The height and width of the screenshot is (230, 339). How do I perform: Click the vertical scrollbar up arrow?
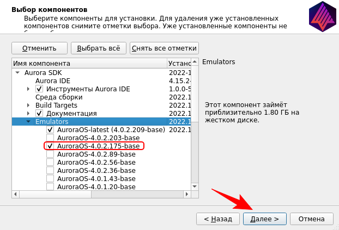pos(195,62)
